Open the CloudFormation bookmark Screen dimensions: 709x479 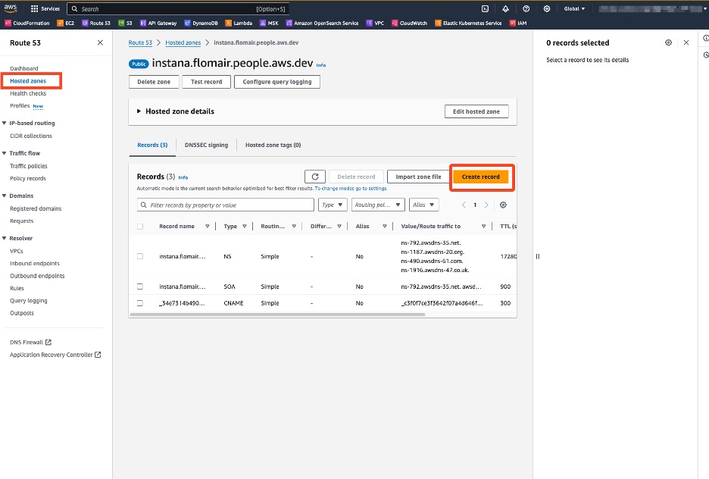(27, 23)
